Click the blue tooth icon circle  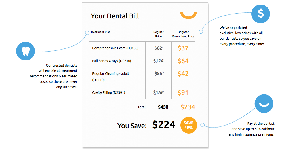coord(26,51)
